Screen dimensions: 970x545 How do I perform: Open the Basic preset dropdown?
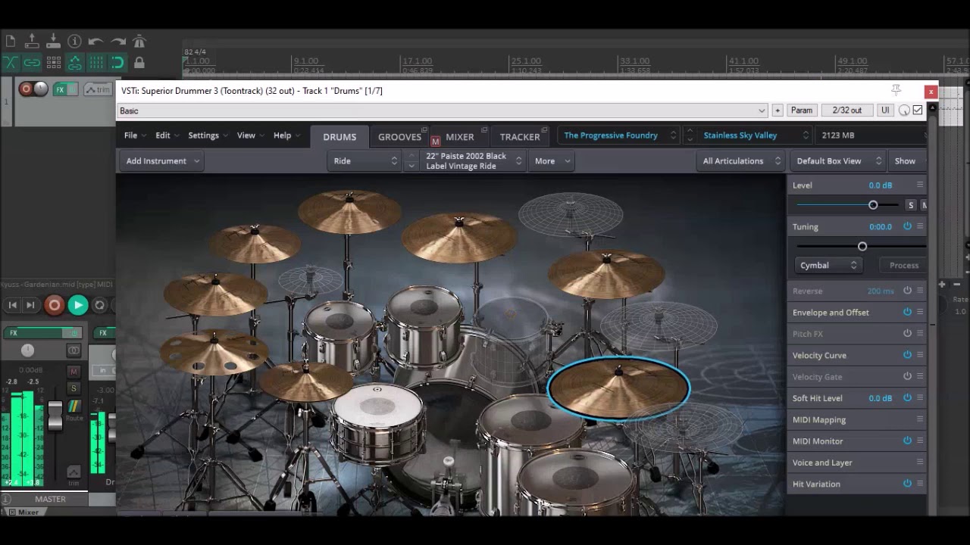(x=443, y=111)
